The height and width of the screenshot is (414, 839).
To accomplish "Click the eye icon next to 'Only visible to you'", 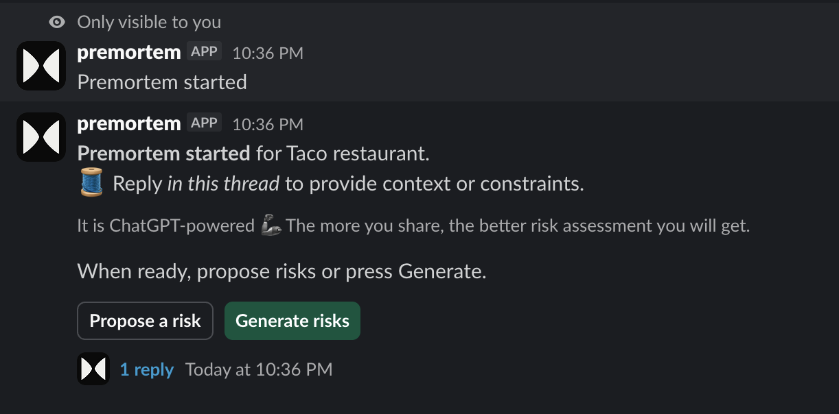I will coord(56,21).
